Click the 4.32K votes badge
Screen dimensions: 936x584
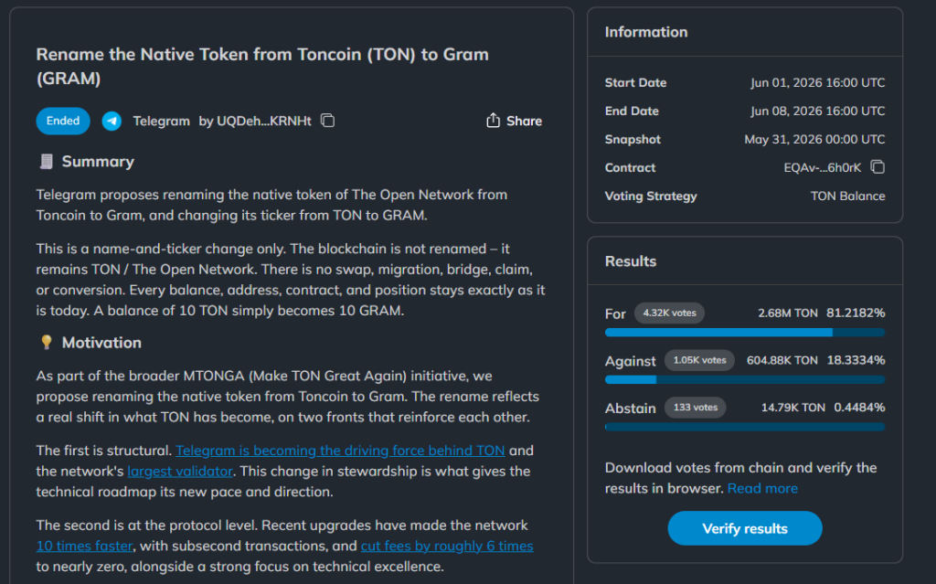[x=669, y=313]
